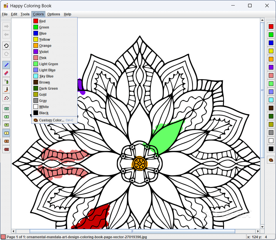Pick the orange swatch in right palette
This screenshot has width=276, height=240.
271,59
